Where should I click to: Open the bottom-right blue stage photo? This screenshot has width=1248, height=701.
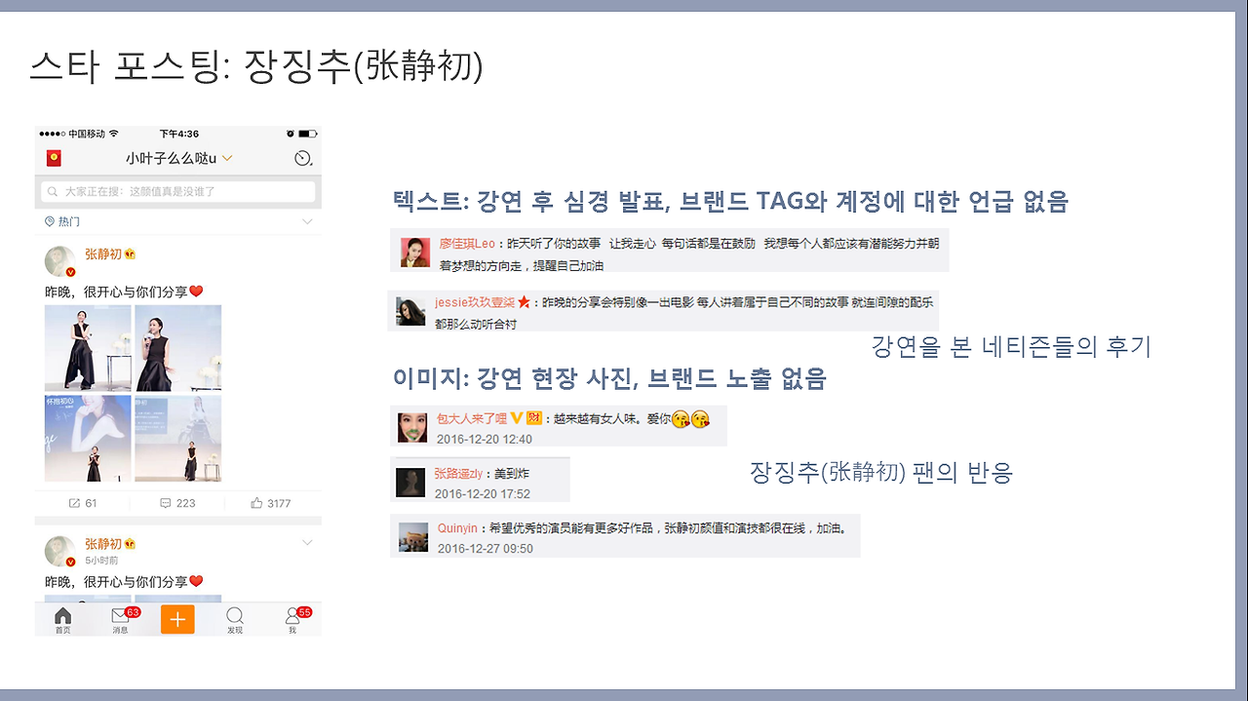(177, 438)
